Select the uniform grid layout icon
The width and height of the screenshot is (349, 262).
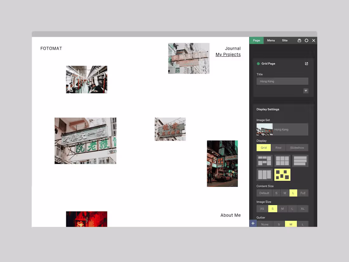click(282, 161)
